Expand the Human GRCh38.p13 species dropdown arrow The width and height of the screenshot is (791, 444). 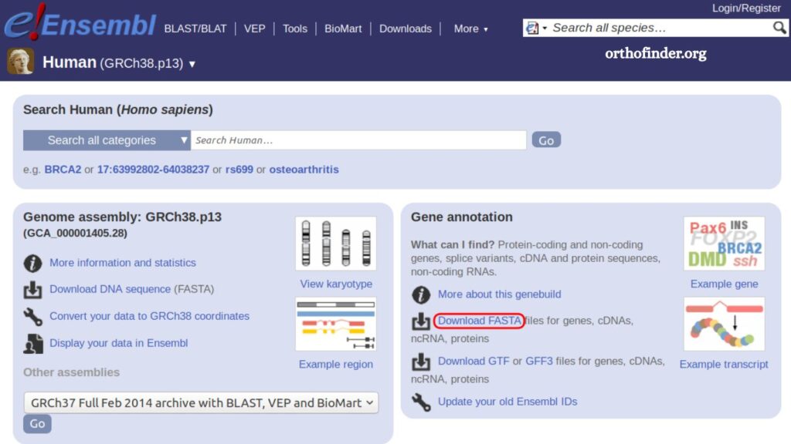192,64
